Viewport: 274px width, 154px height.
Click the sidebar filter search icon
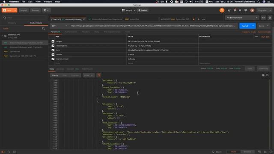(5, 18)
